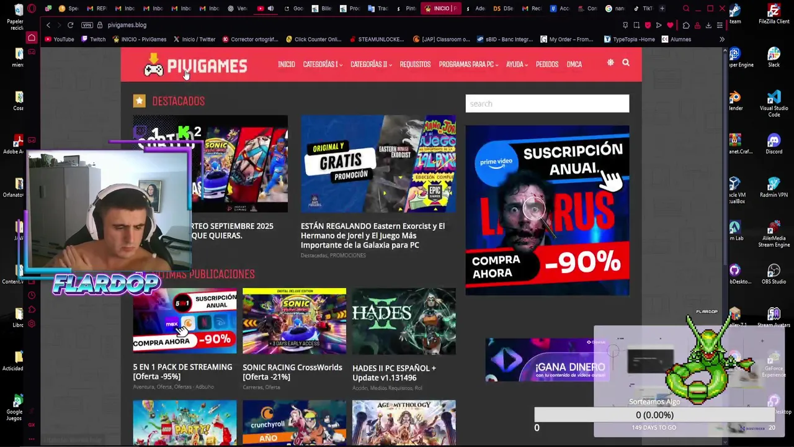The image size is (794, 447).
Task: Open INICIO - PiviGames bookmark
Action: [x=139, y=39]
